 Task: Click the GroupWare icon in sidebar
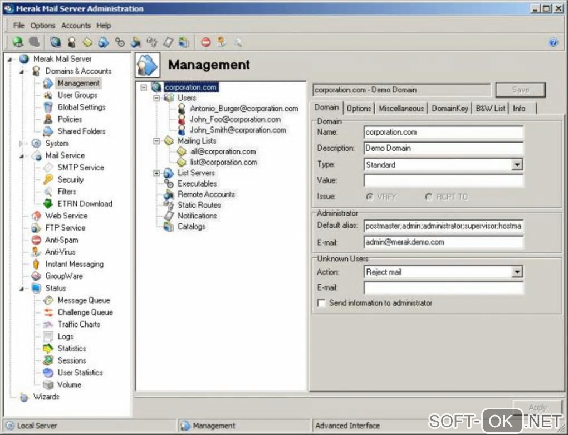(36, 276)
